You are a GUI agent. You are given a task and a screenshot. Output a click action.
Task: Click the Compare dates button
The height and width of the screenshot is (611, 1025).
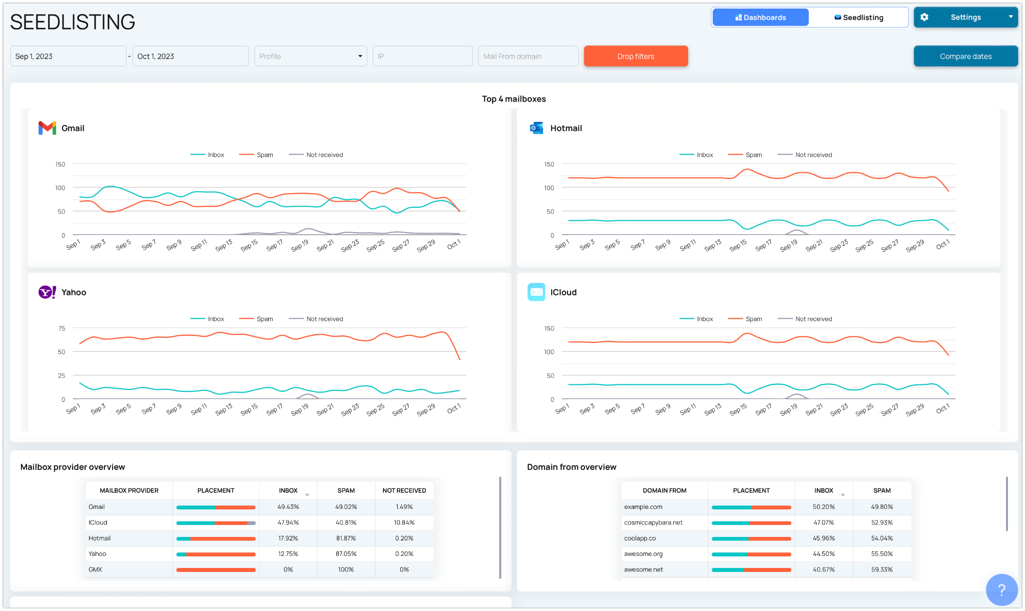tap(965, 56)
